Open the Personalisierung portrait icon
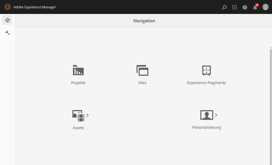Screen dimensions: 272x165 [x=207, y=115]
